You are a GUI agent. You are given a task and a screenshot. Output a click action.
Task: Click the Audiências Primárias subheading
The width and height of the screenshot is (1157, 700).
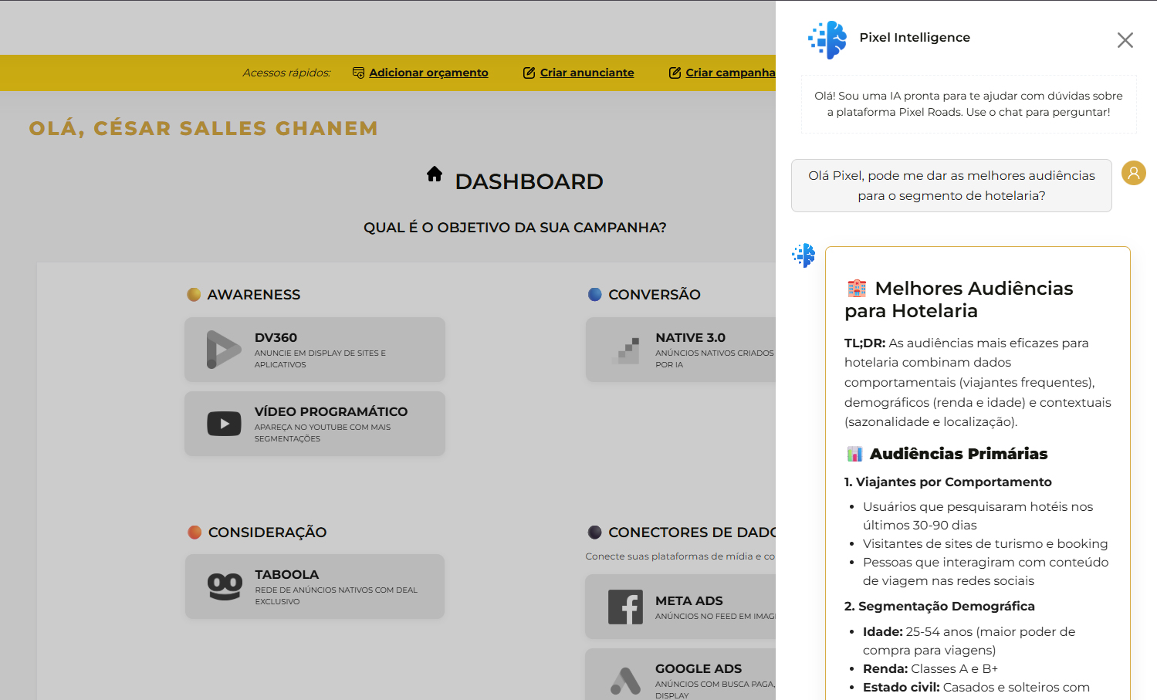[959, 454]
